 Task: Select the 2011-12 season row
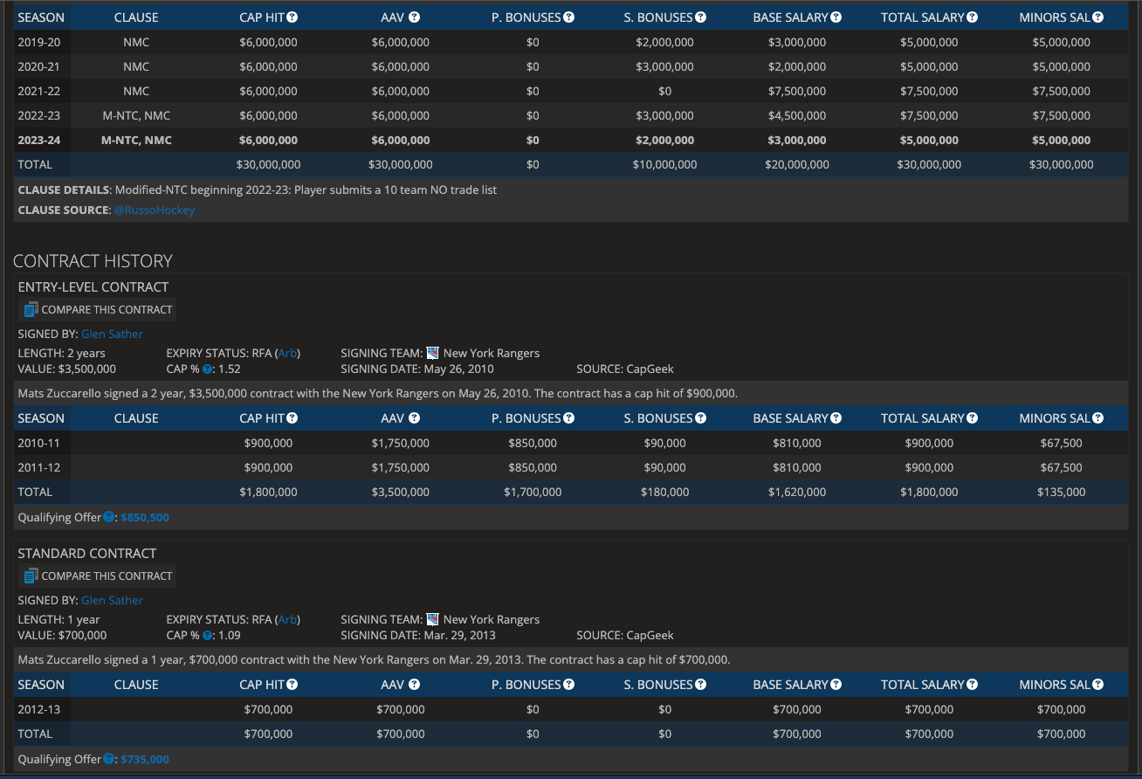click(x=571, y=467)
